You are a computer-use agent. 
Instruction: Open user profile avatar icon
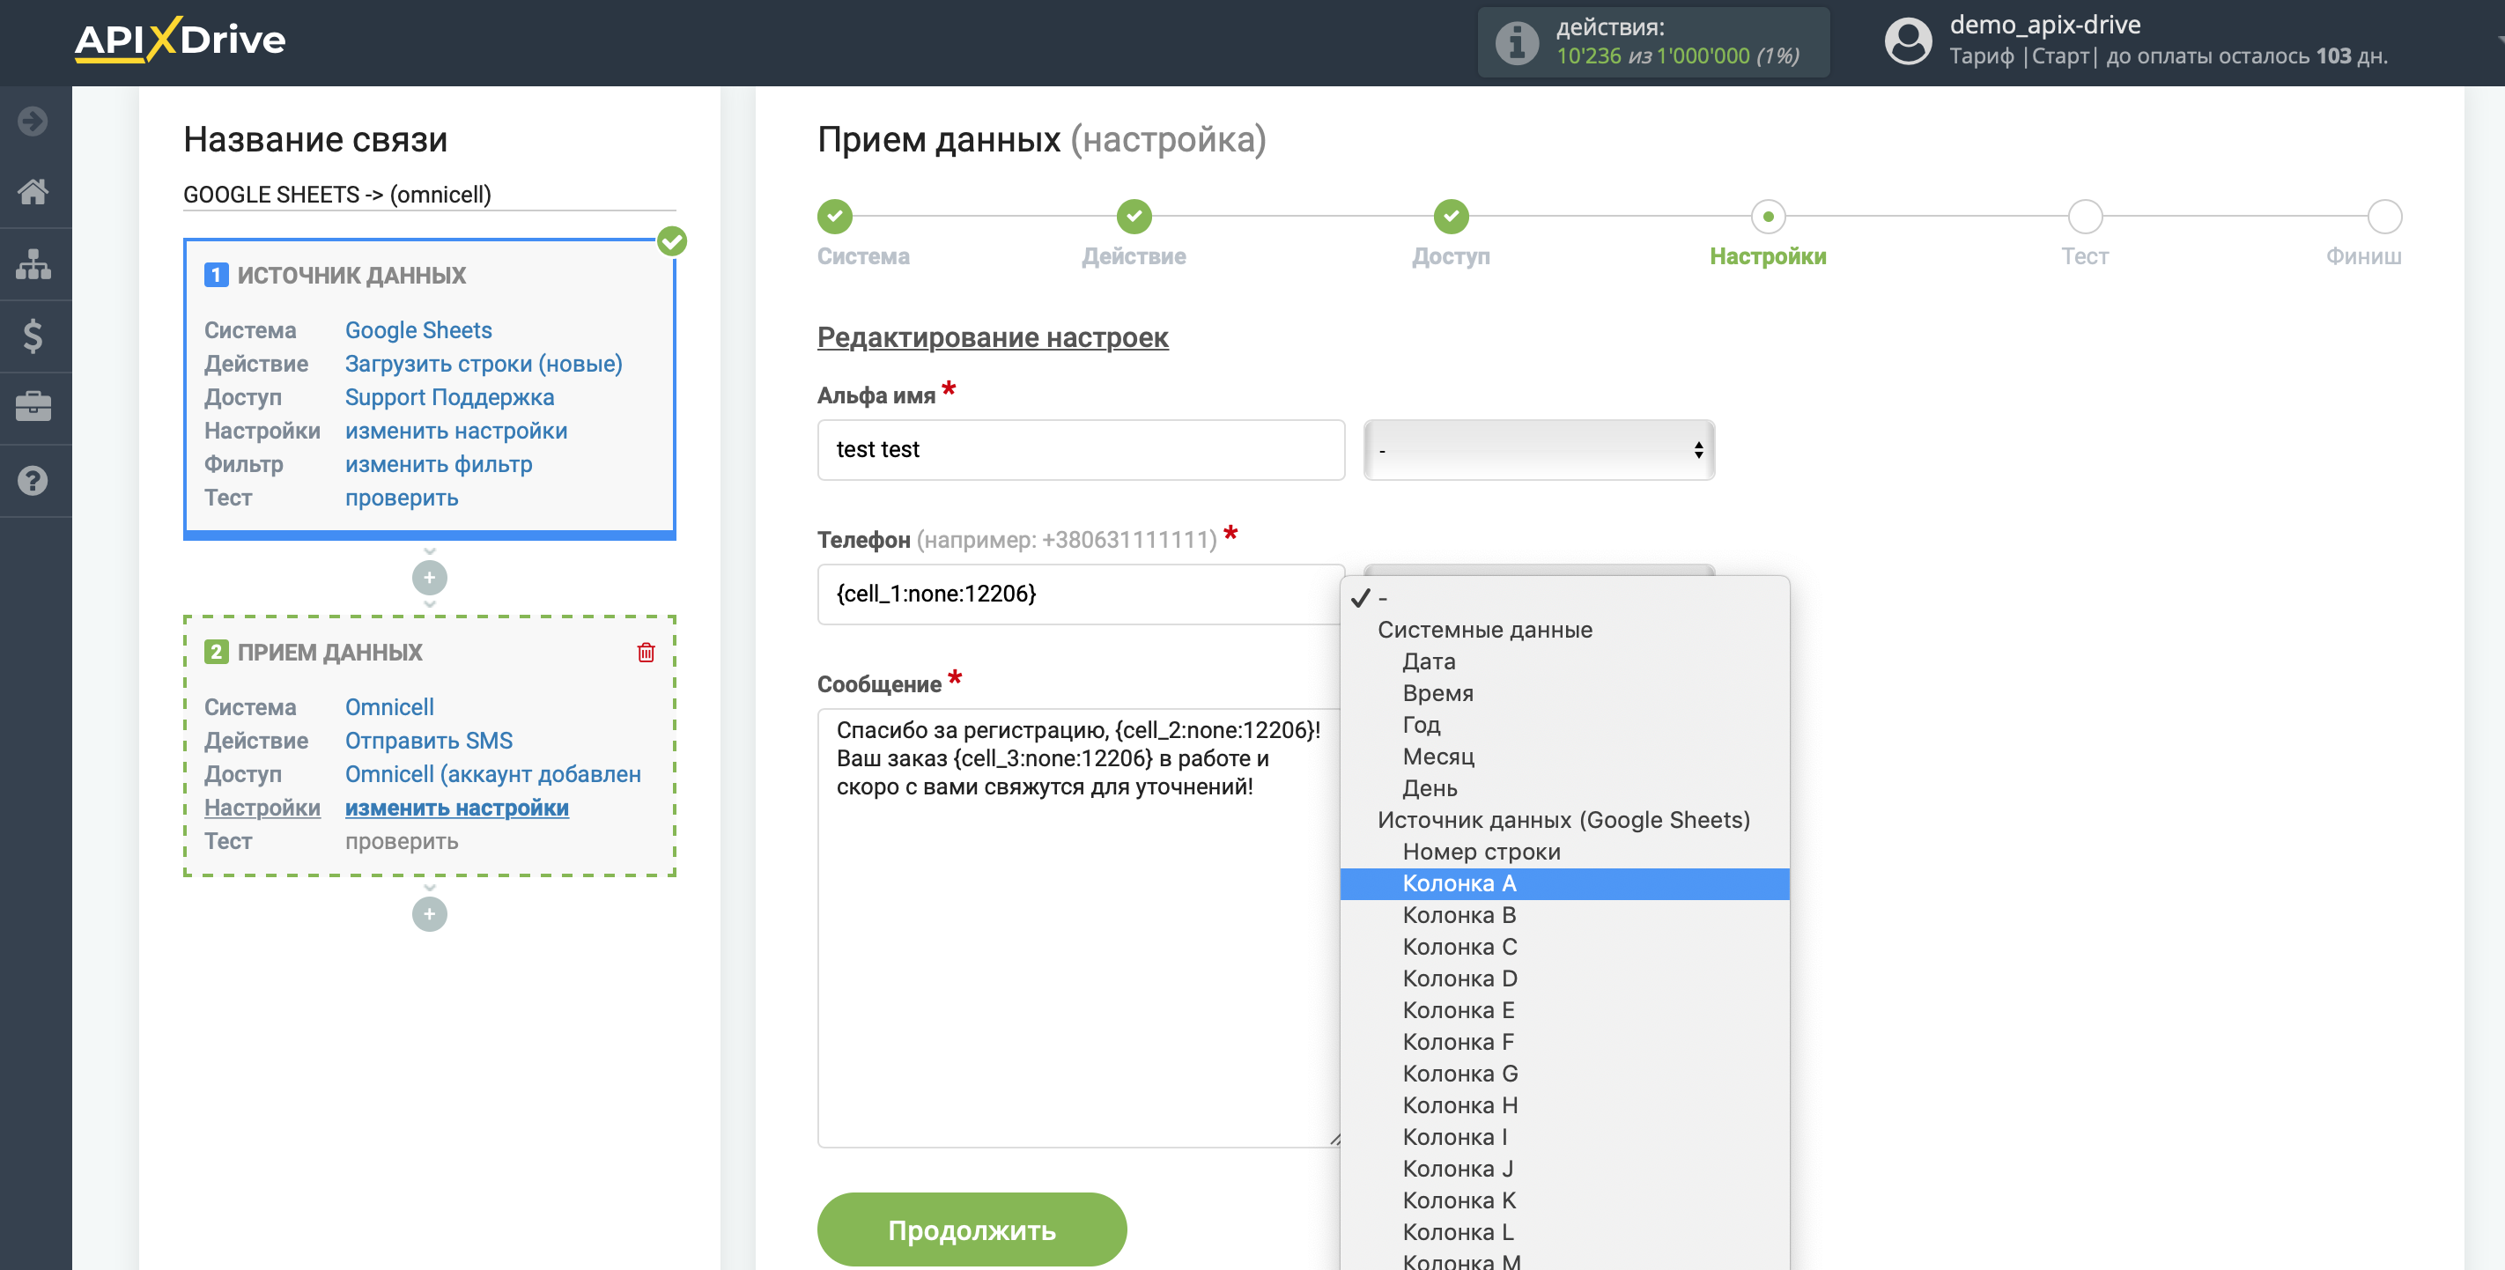tap(1908, 41)
